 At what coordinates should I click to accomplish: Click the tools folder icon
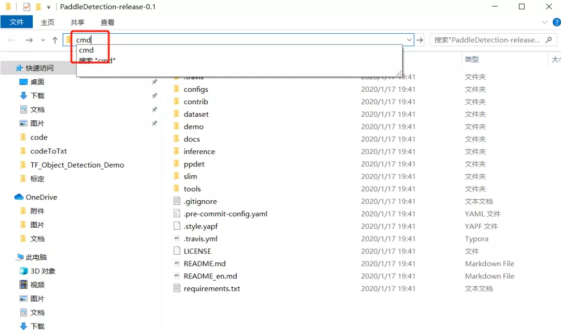pyautogui.click(x=177, y=189)
